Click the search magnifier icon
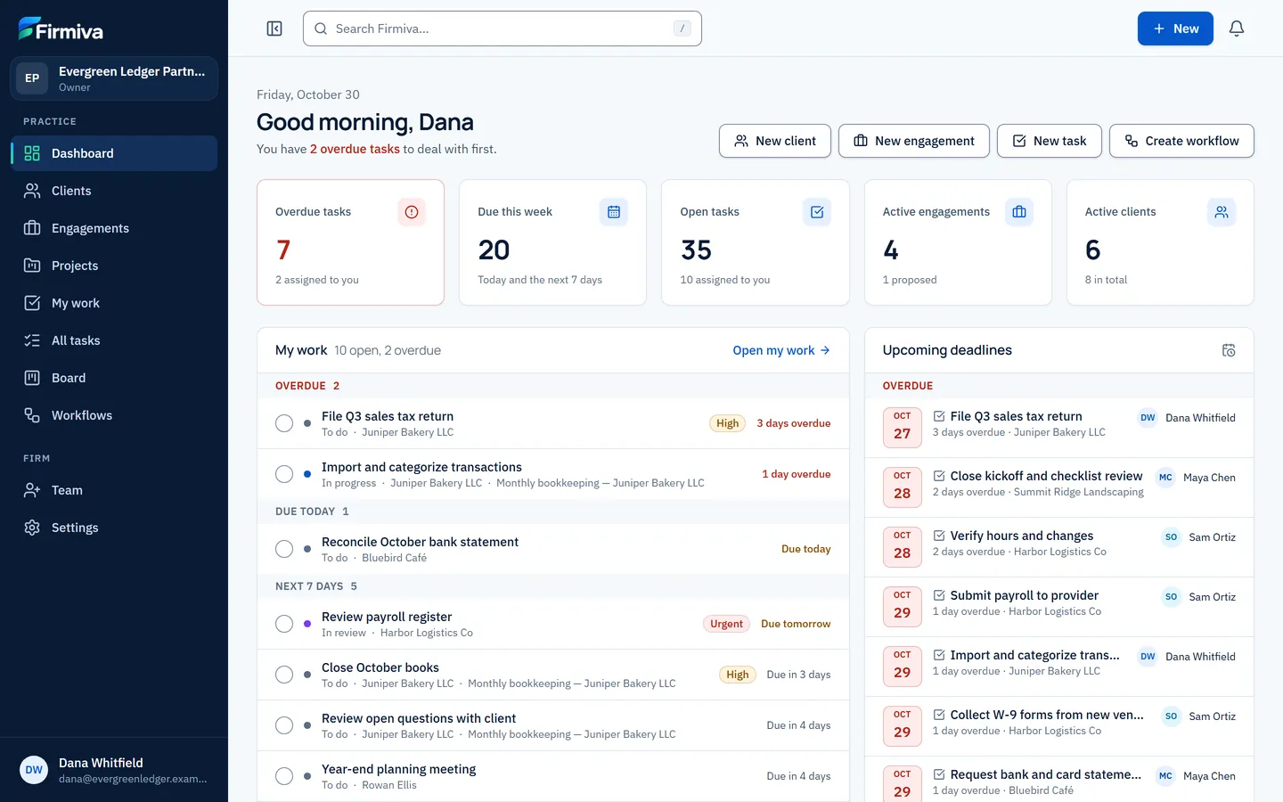The image size is (1283, 802). pos(321,29)
